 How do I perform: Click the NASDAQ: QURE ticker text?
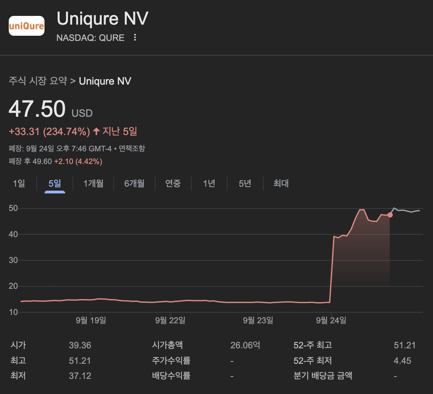tap(90, 38)
